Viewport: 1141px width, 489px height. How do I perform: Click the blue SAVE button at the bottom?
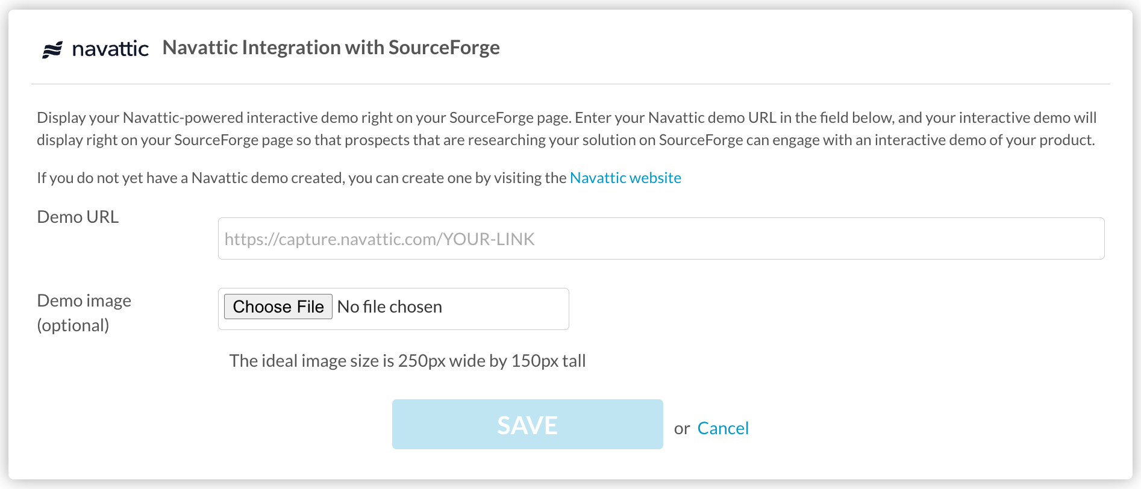[x=527, y=423]
